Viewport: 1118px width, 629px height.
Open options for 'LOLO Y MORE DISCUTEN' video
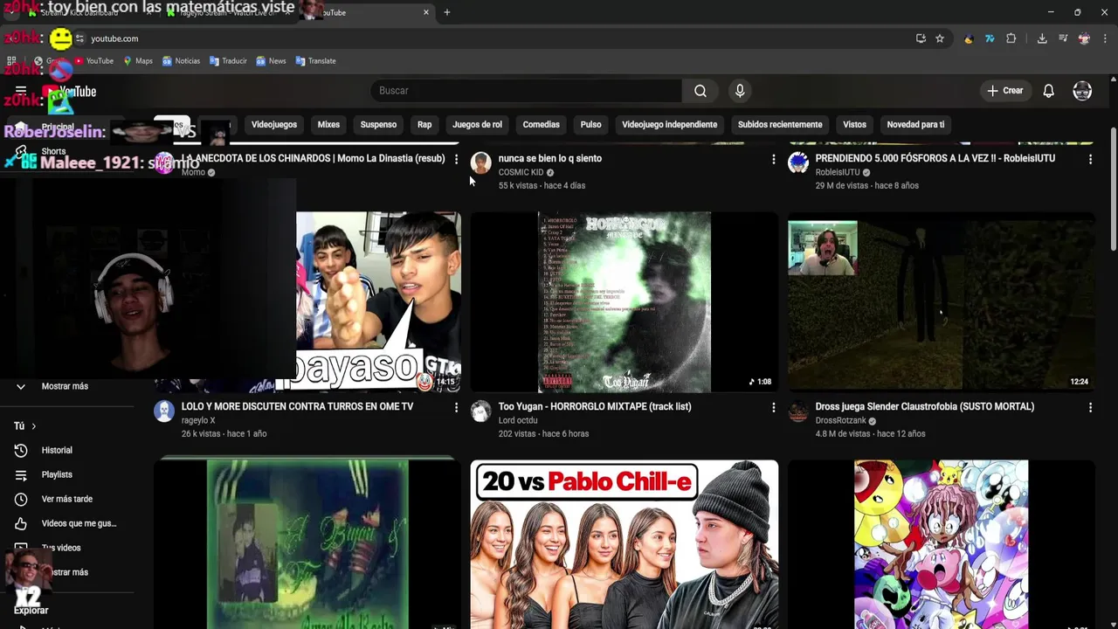pyautogui.click(x=456, y=407)
